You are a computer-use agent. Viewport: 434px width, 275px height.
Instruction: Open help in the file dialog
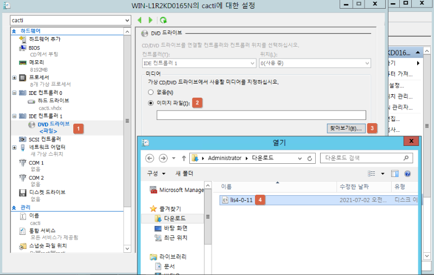[x=407, y=174]
